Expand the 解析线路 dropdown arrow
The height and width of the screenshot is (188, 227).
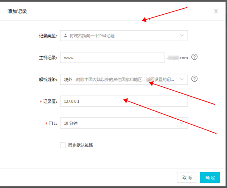point(182,79)
